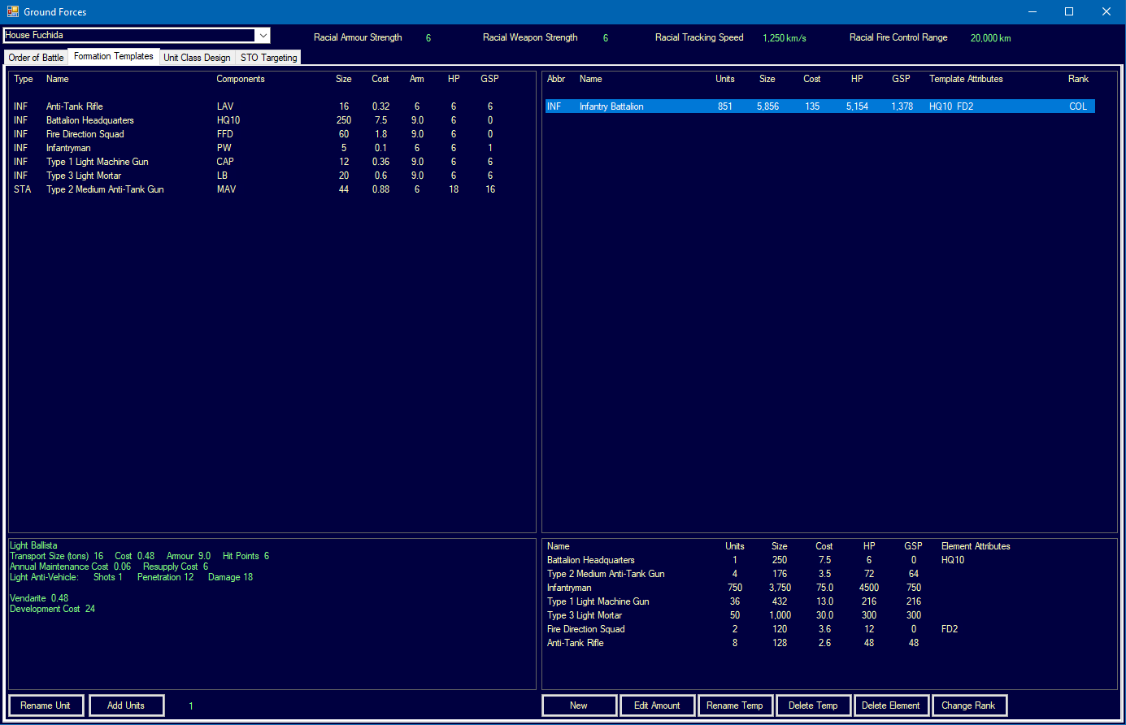Click the GSP column header in unit list

pos(489,79)
